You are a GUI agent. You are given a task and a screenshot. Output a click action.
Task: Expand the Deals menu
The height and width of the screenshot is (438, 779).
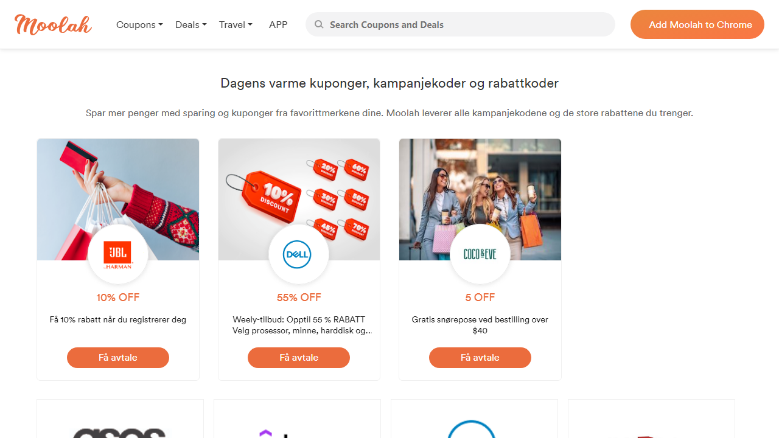click(x=190, y=24)
